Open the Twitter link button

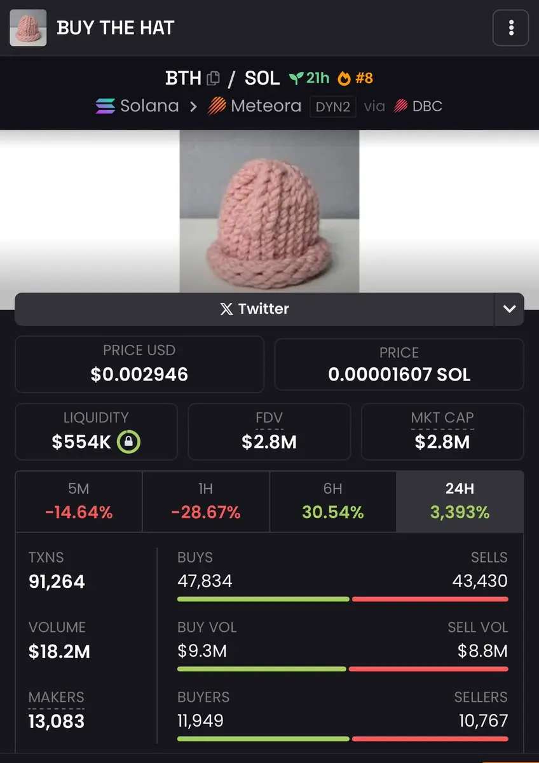click(255, 309)
